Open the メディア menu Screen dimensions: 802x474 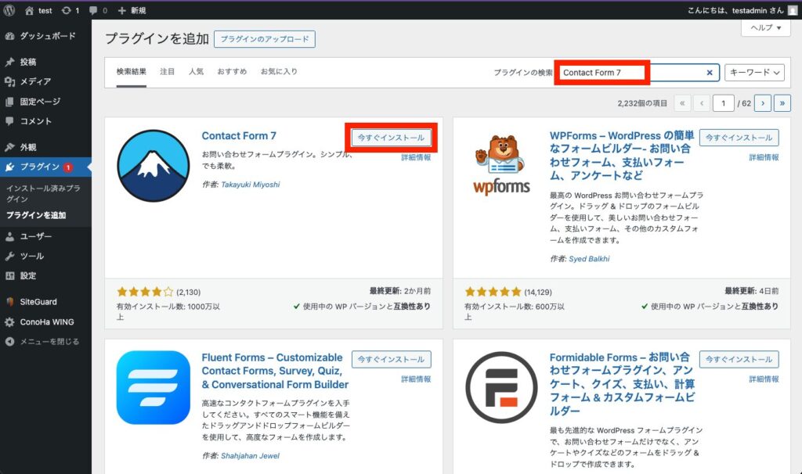45,81
